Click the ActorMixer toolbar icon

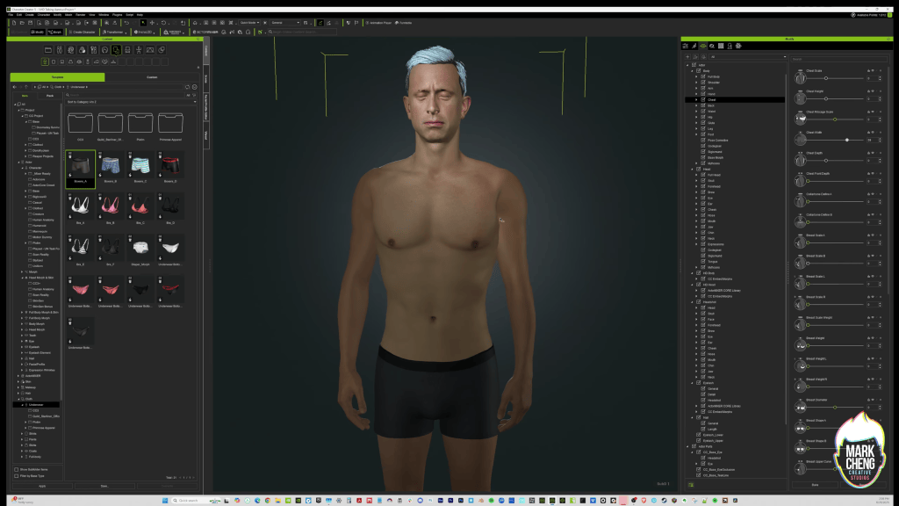coord(205,33)
